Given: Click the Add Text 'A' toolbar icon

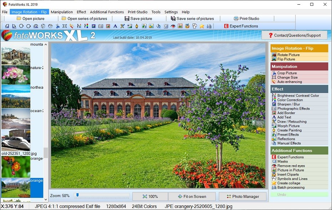Looking at the screenshot, I should pos(115,26).
